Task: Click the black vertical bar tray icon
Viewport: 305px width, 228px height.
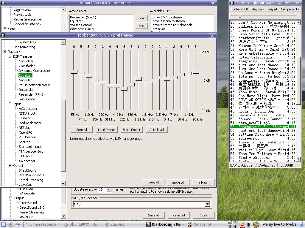Action: tap(249, 224)
